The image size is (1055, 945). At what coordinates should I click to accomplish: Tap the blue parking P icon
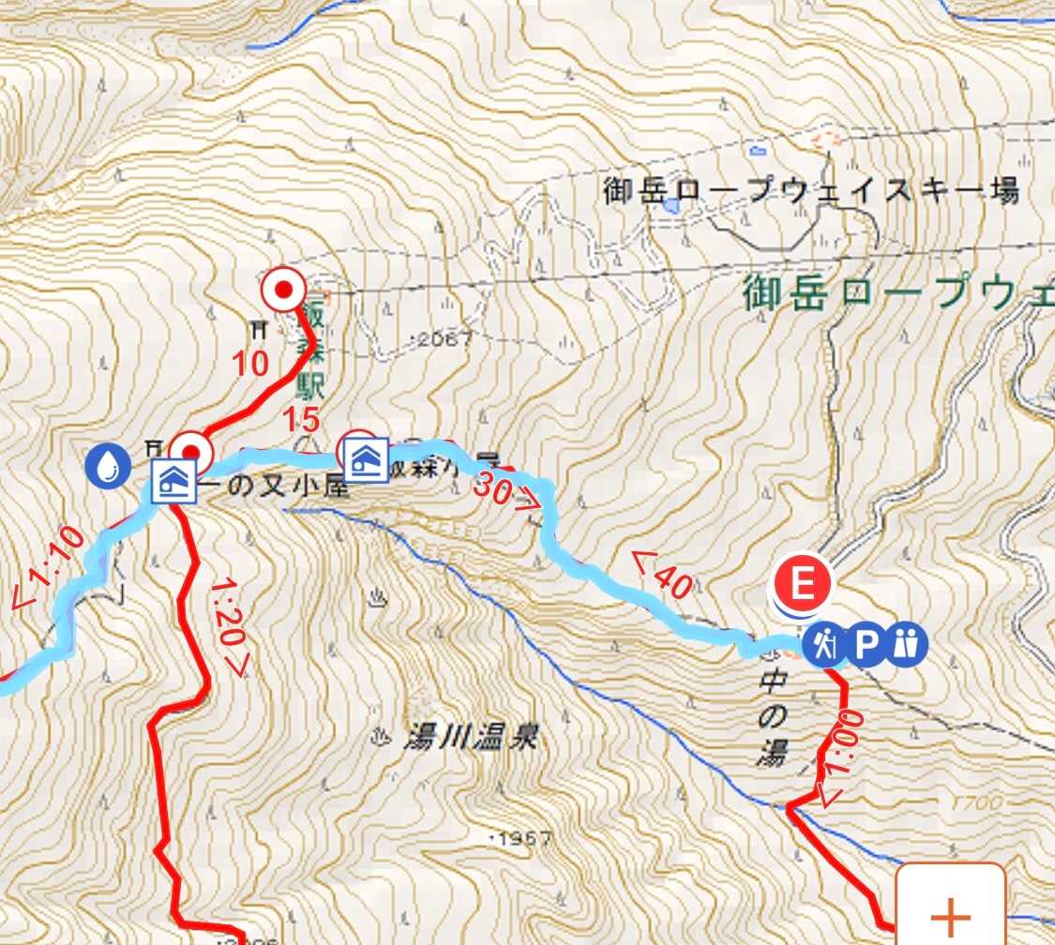[x=866, y=645]
